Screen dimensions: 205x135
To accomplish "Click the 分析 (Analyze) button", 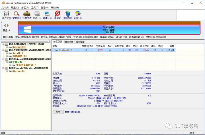I will pyautogui.click(x=58, y=112).
